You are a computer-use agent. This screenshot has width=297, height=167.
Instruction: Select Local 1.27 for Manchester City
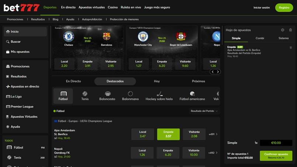tap(139, 64)
